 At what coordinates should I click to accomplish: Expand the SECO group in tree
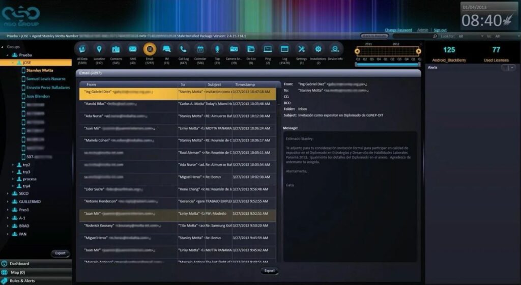8,193
